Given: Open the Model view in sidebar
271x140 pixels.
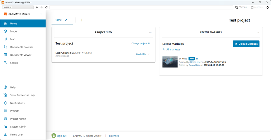Looking at the screenshot, I should coord(23,31).
